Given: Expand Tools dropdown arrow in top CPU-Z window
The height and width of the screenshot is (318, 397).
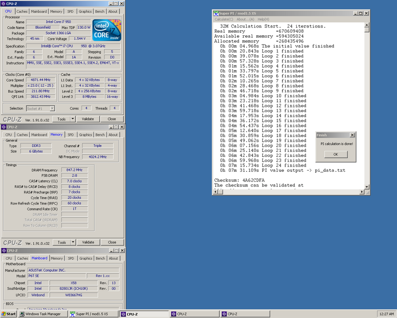Looking at the screenshot, I should coord(73,119).
